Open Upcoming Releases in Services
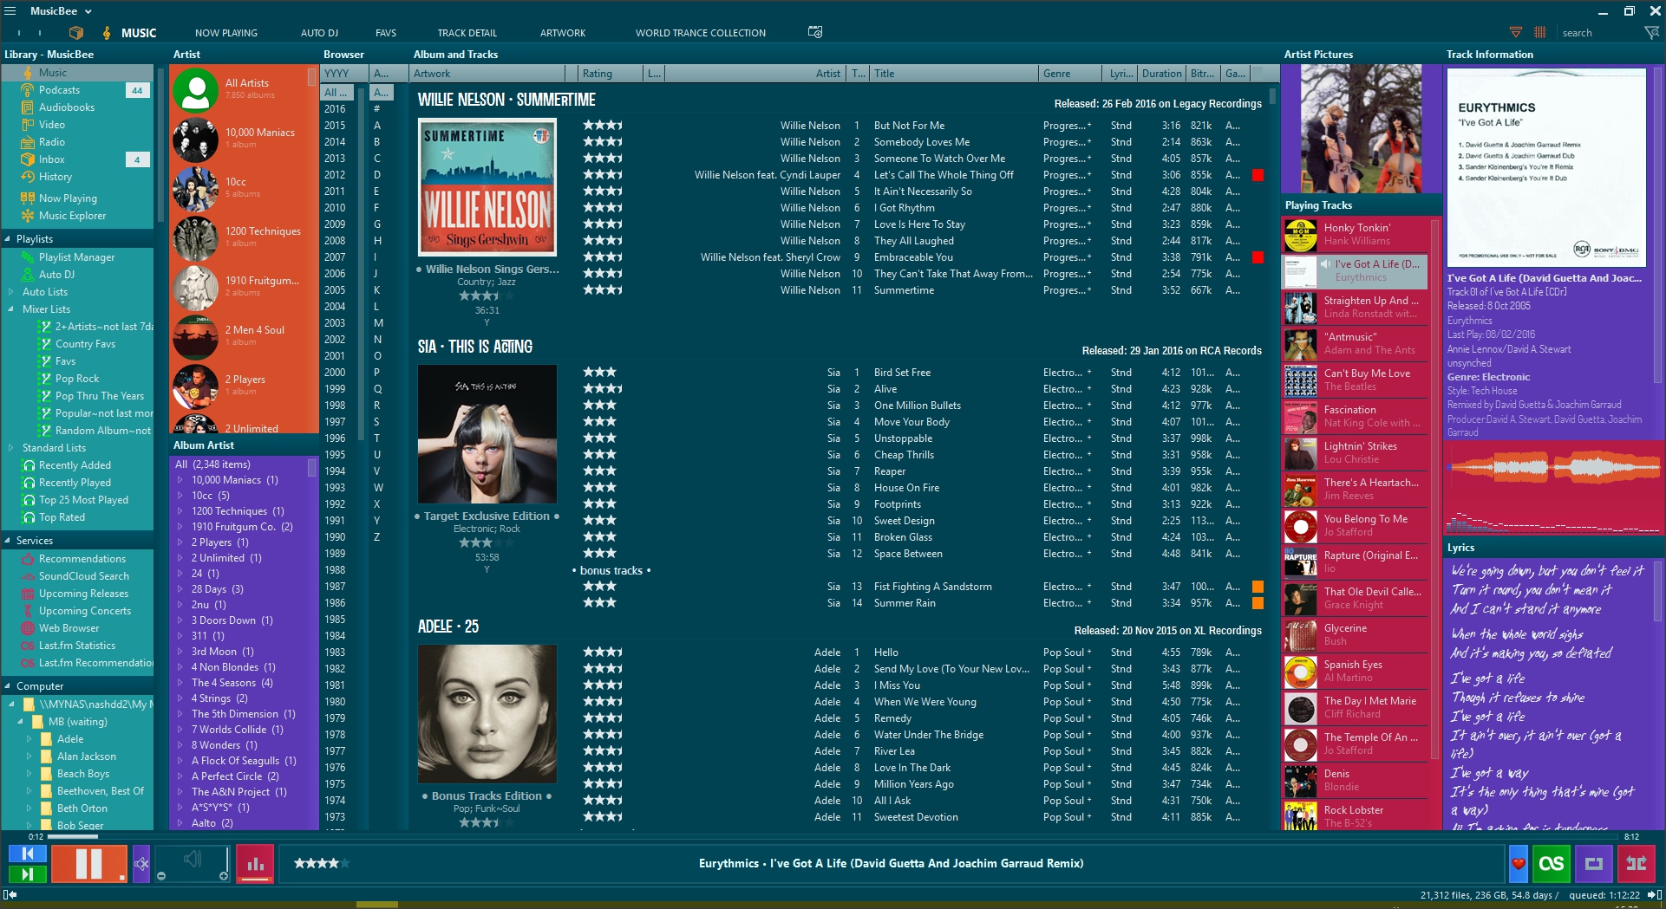Image resolution: width=1666 pixels, height=909 pixels. click(x=83, y=594)
